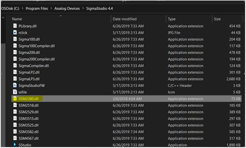The height and width of the screenshot is (148, 246).
Task: Click the 585 KB size value
Action: click(x=235, y=132)
